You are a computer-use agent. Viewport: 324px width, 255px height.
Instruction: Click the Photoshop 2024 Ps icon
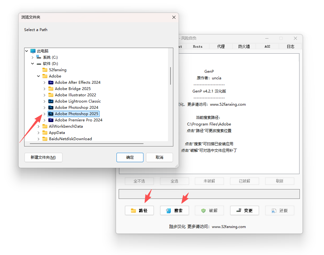pos(51,108)
